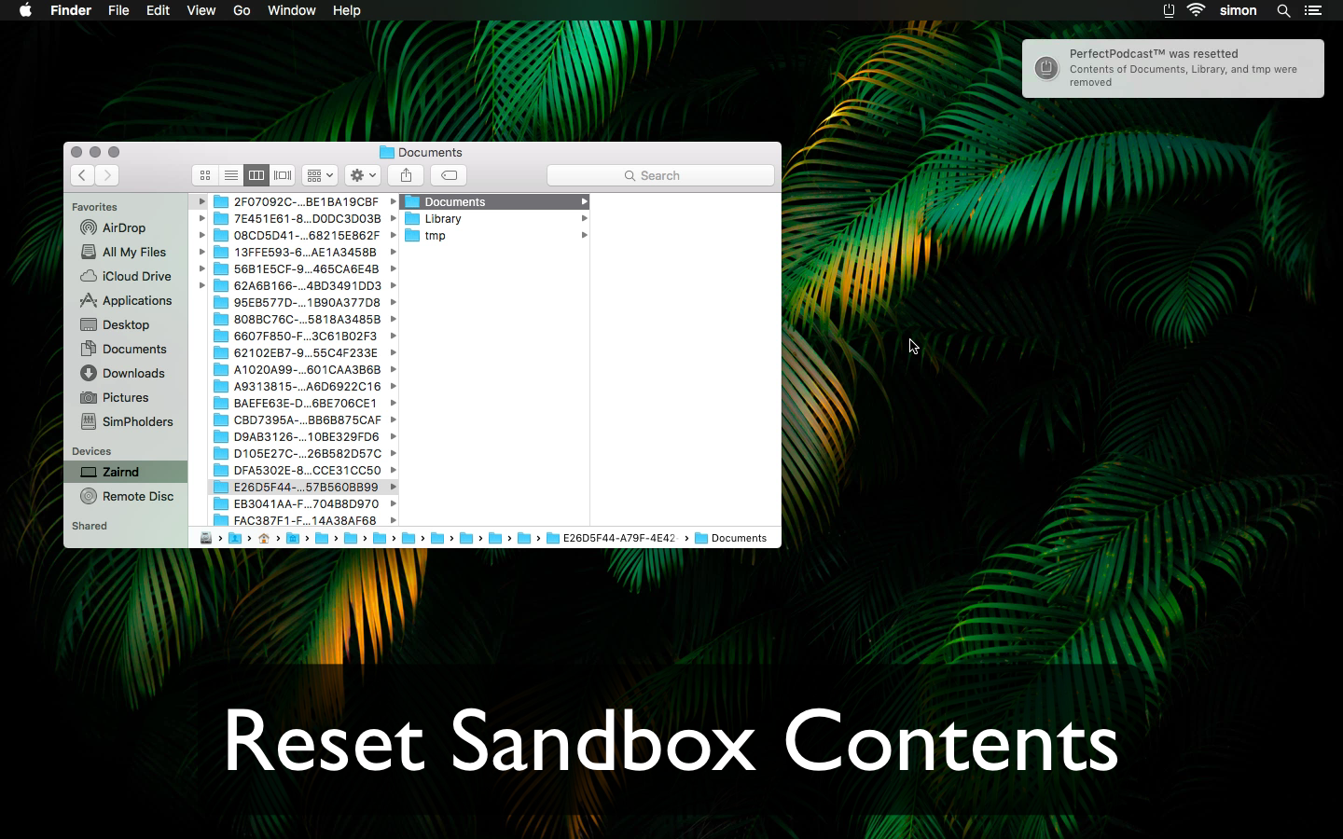The image size is (1343, 839).
Task: Open the Edit menu
Action: [x=158, y=10]
